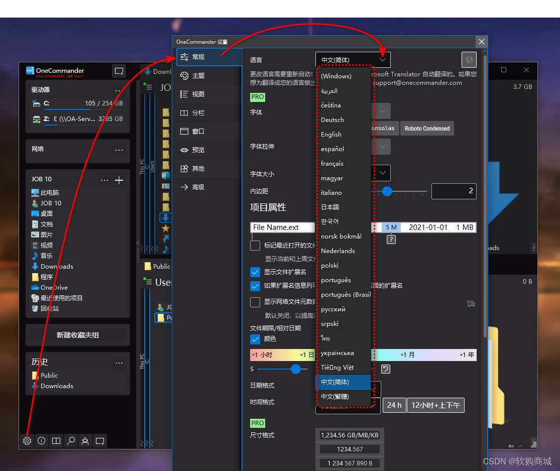Adjust the S color age slider handle
Screen dimensions: 560x471
pyautogui.click(x=296, y=369)
